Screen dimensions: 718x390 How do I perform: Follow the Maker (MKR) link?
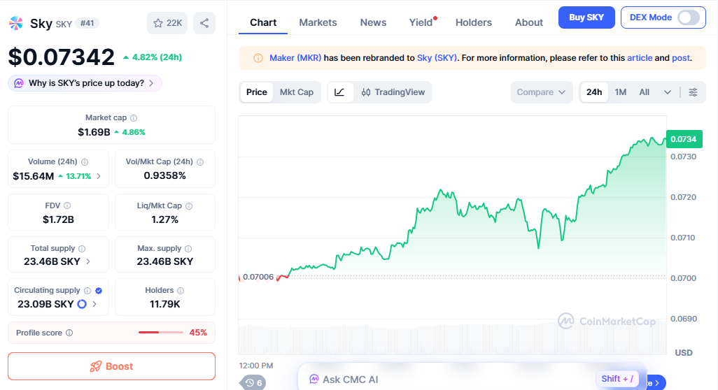tap(295, 58)
